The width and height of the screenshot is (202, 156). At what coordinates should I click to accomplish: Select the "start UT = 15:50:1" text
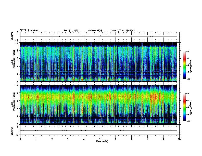123,31
